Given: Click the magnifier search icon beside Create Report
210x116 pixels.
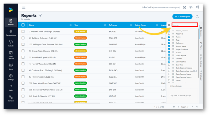Looking at the screenshot, I should [197, 16].
